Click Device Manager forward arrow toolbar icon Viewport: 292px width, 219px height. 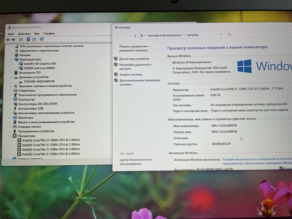tap(13, 40)
